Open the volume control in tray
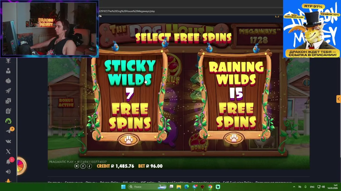This screenshot has height=191, width=341. pos(323,187)
